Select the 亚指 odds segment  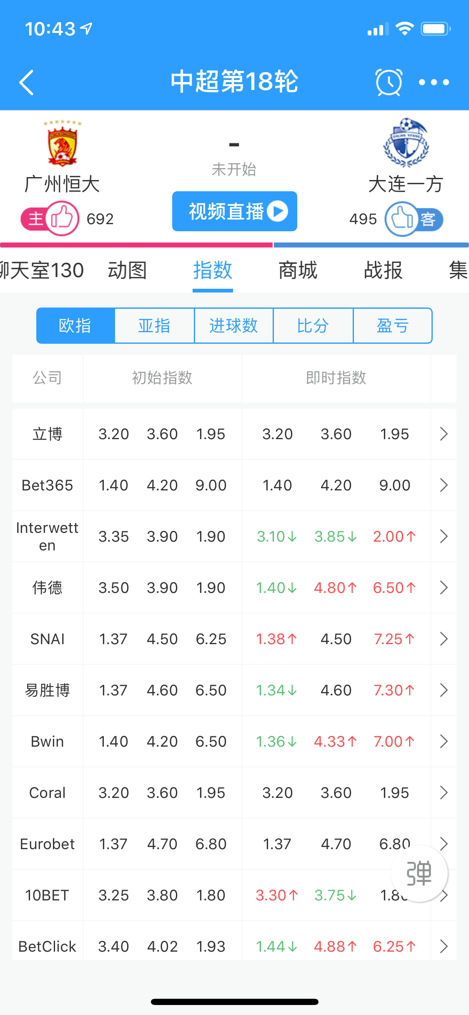pyautogui.click(x=154, y=326)
